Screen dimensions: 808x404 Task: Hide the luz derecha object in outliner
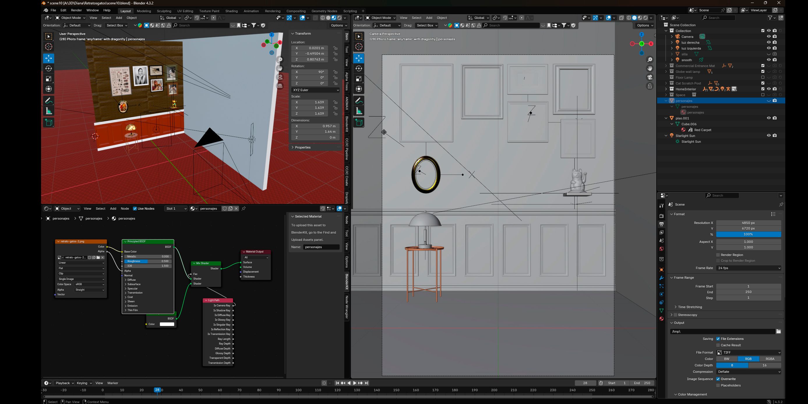click(x=769, y=42)
